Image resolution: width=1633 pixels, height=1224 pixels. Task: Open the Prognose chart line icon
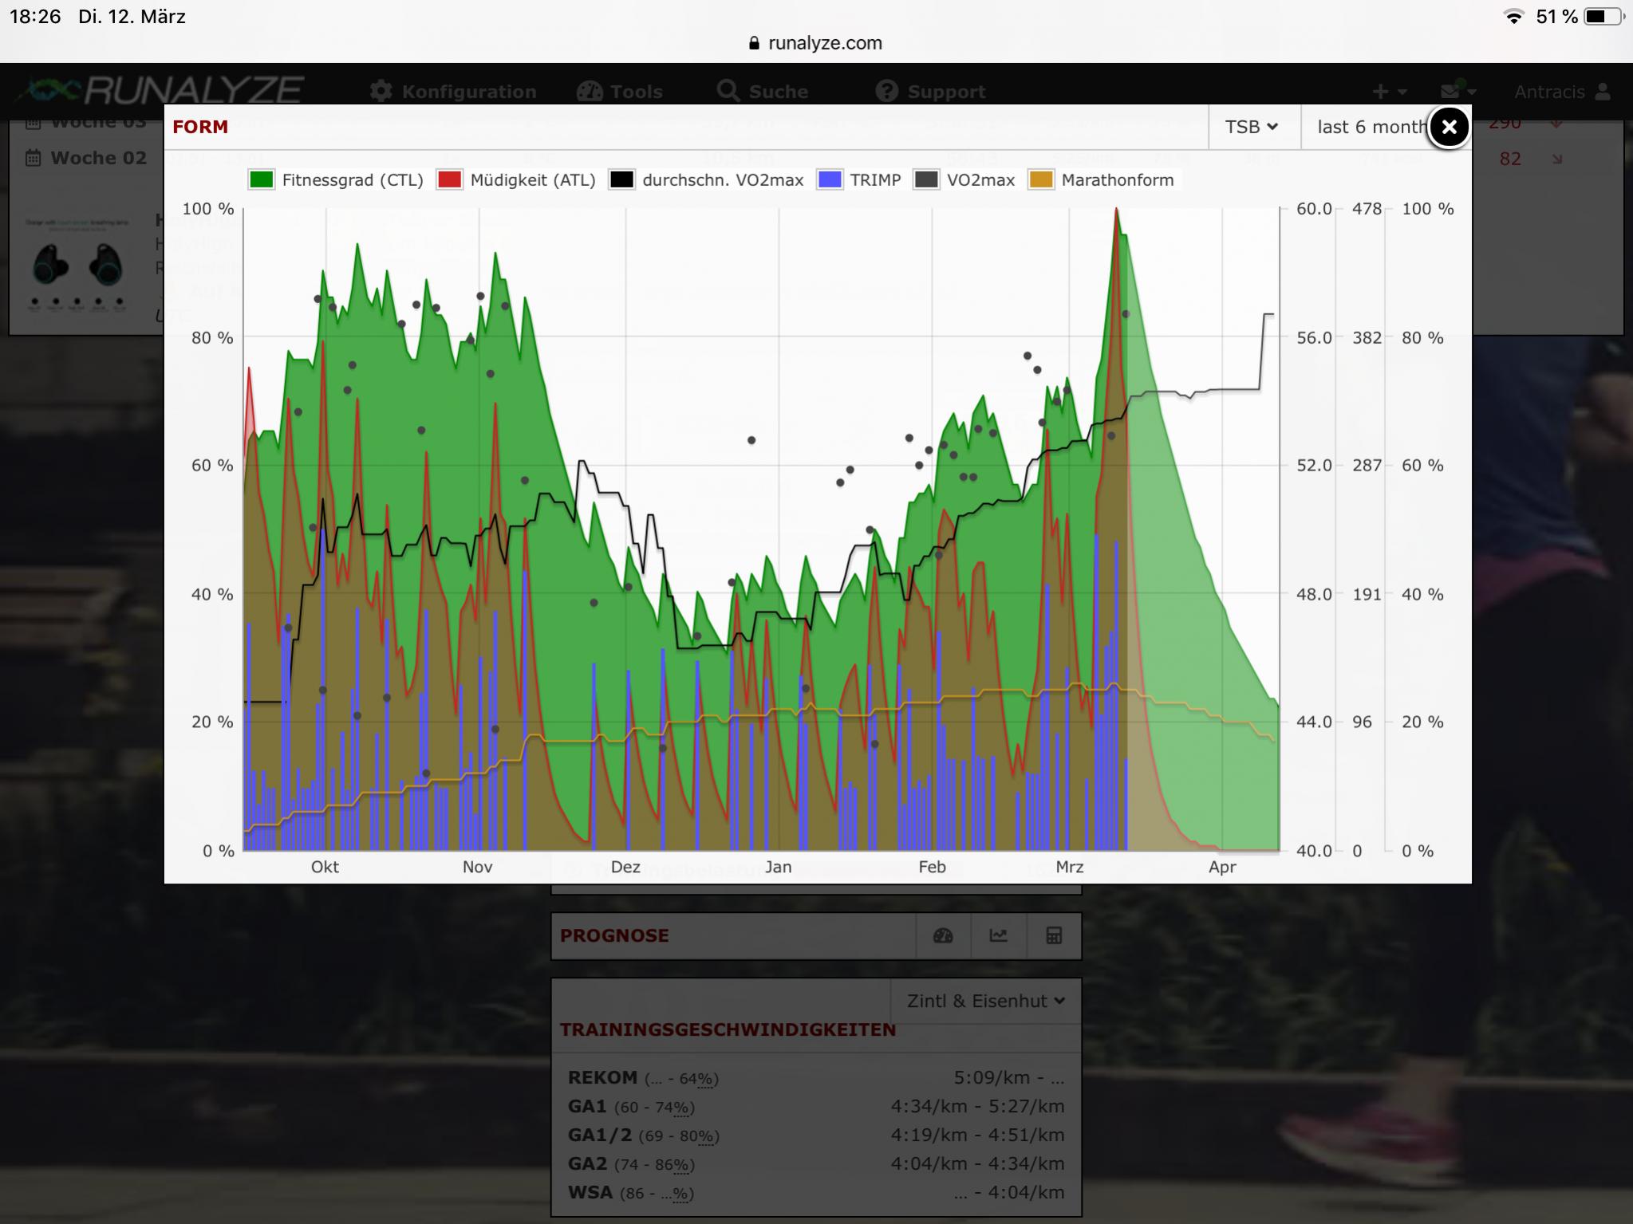998,935
